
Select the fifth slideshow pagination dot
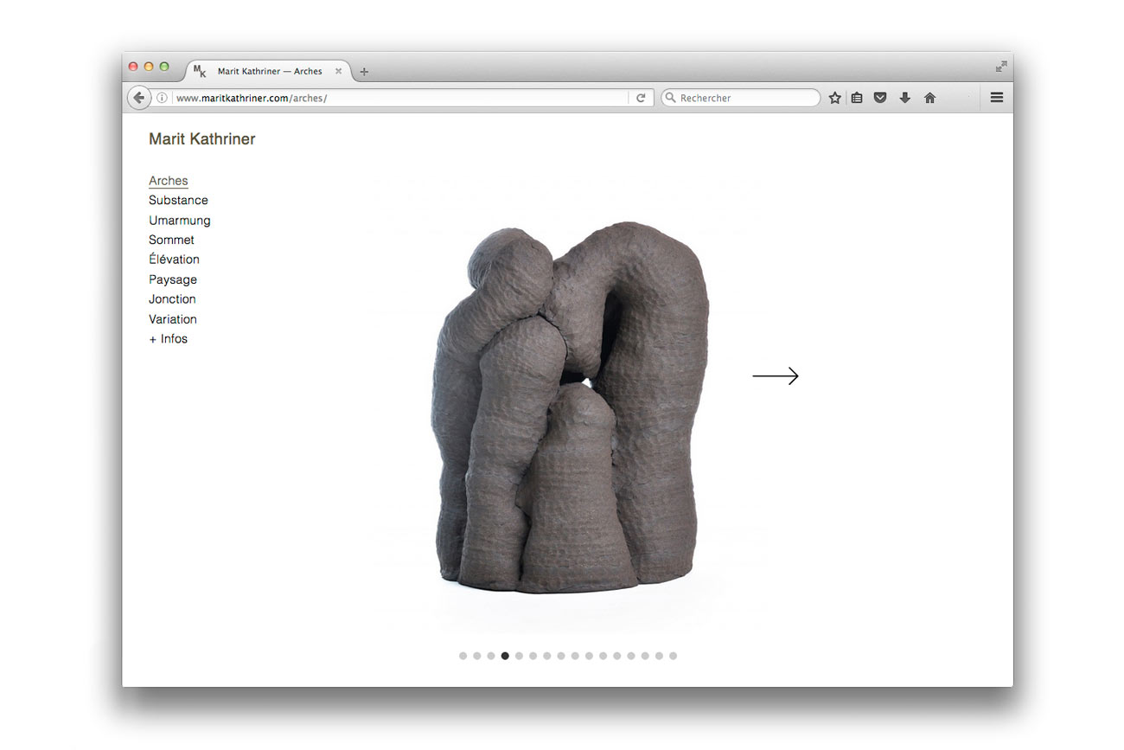(x=519, y=656)
